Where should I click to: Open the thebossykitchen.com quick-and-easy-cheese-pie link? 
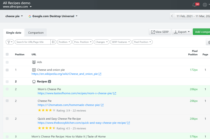[x=82, y=123]
